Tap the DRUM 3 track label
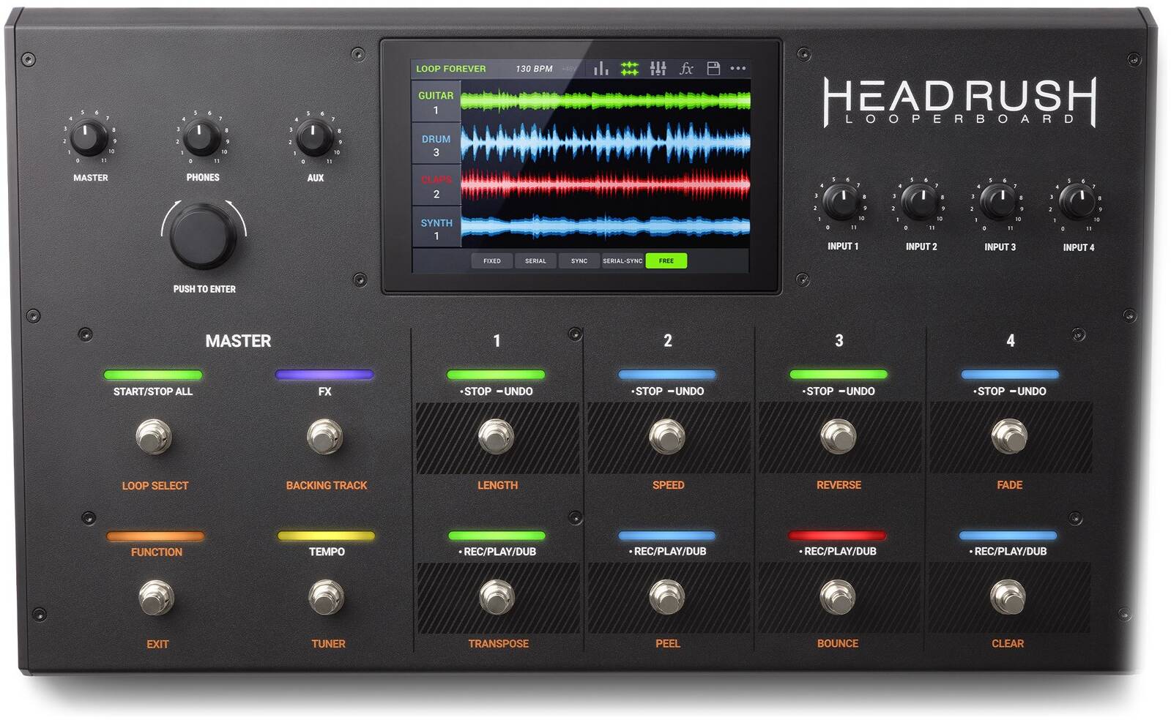This screenshot has height=720, width=1171. click(x=436, y=145)
